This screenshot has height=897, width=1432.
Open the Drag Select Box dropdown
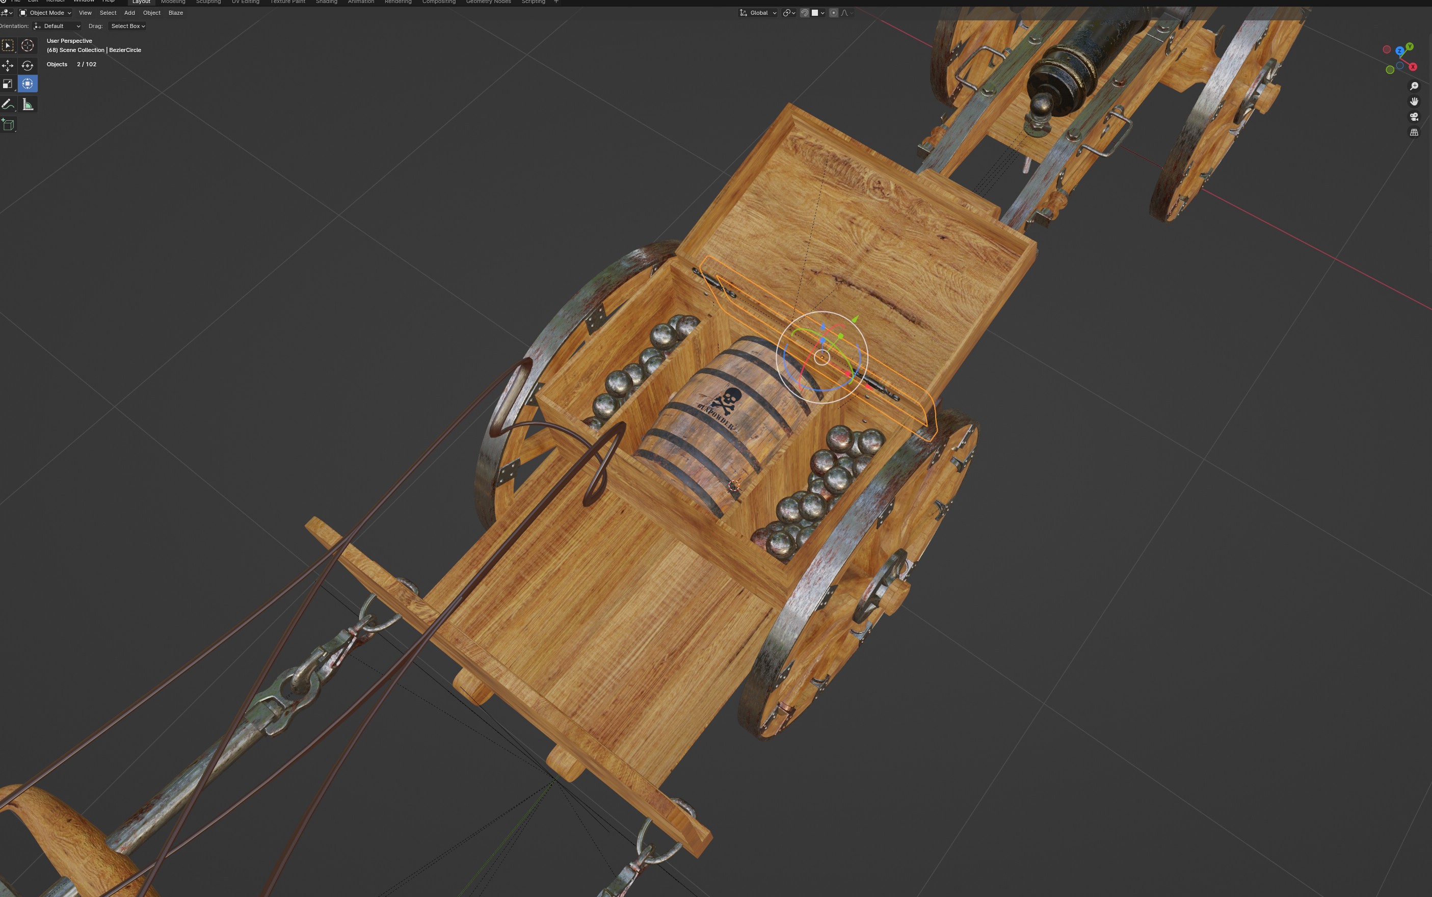pyautogui.click(x=127, y=26)
